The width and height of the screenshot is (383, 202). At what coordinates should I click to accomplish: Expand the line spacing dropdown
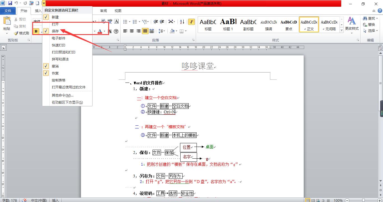(x=164, y=31)
